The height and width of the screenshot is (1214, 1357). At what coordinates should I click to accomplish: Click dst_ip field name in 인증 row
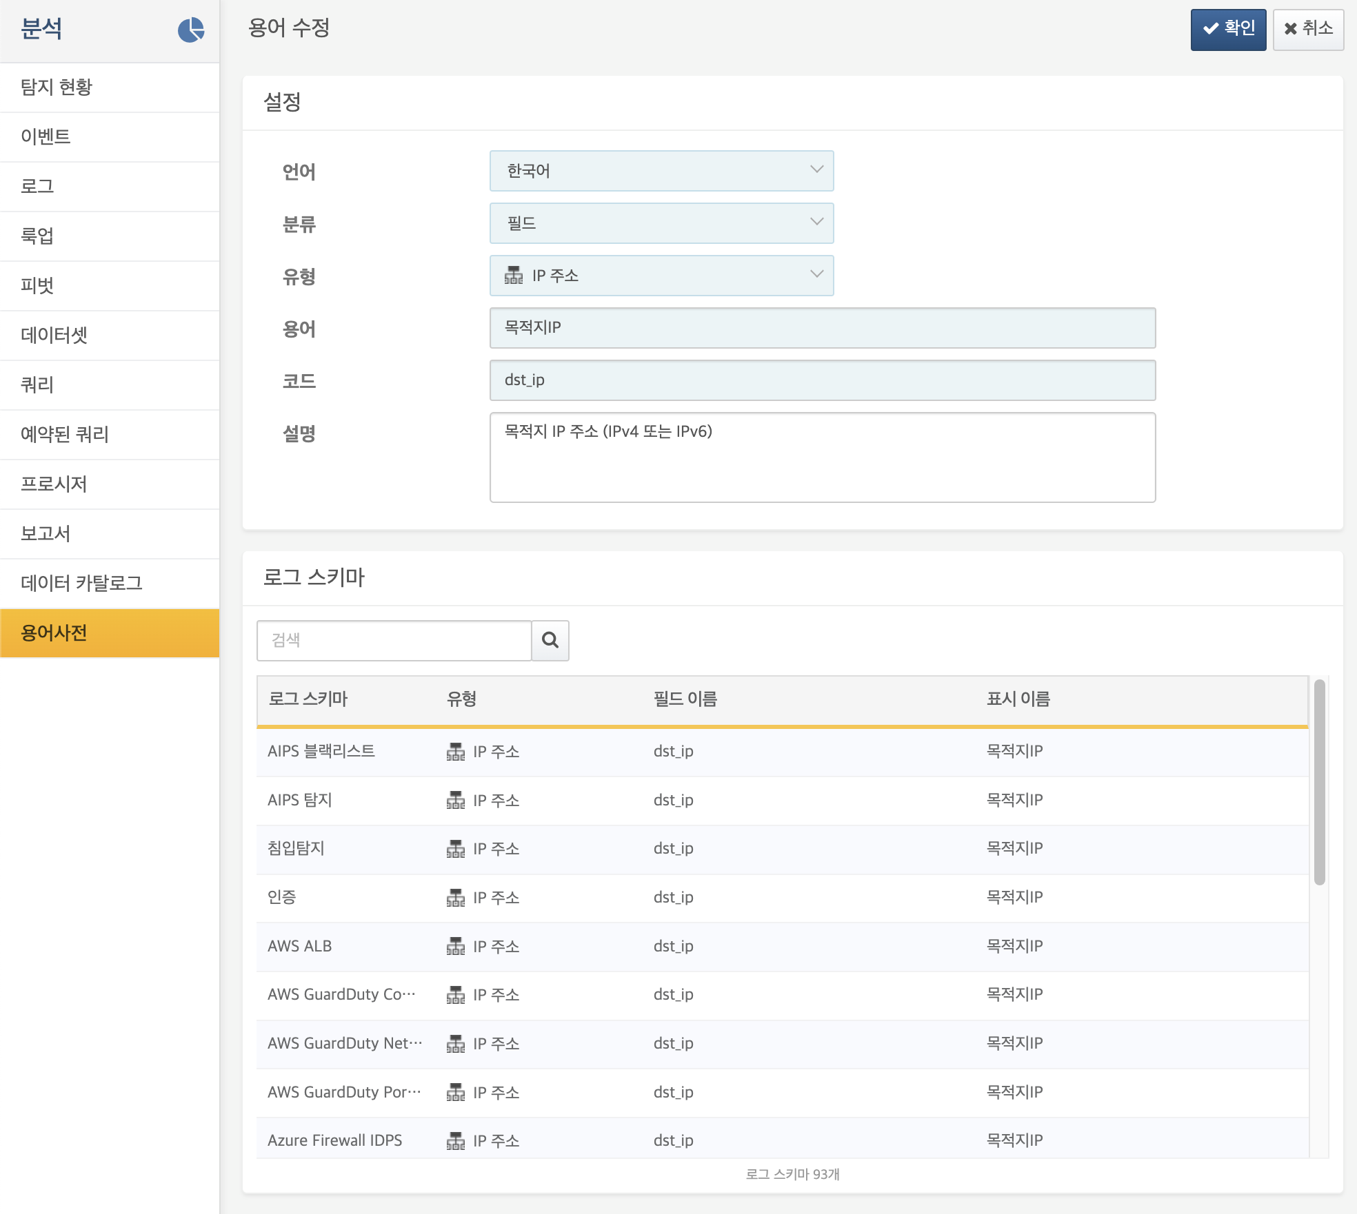pos(674,897)
